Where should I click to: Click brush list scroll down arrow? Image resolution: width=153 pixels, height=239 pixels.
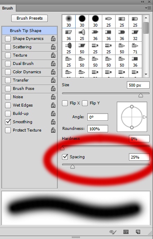[146, 74]
